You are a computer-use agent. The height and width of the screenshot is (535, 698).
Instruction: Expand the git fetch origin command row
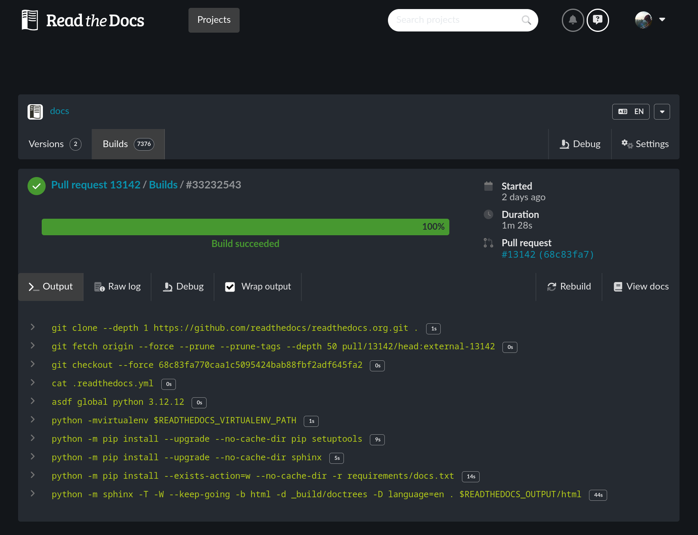[33, 345]
